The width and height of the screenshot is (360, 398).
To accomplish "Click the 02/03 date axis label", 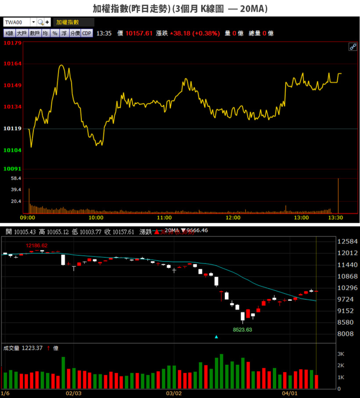I will pos(74,393).
